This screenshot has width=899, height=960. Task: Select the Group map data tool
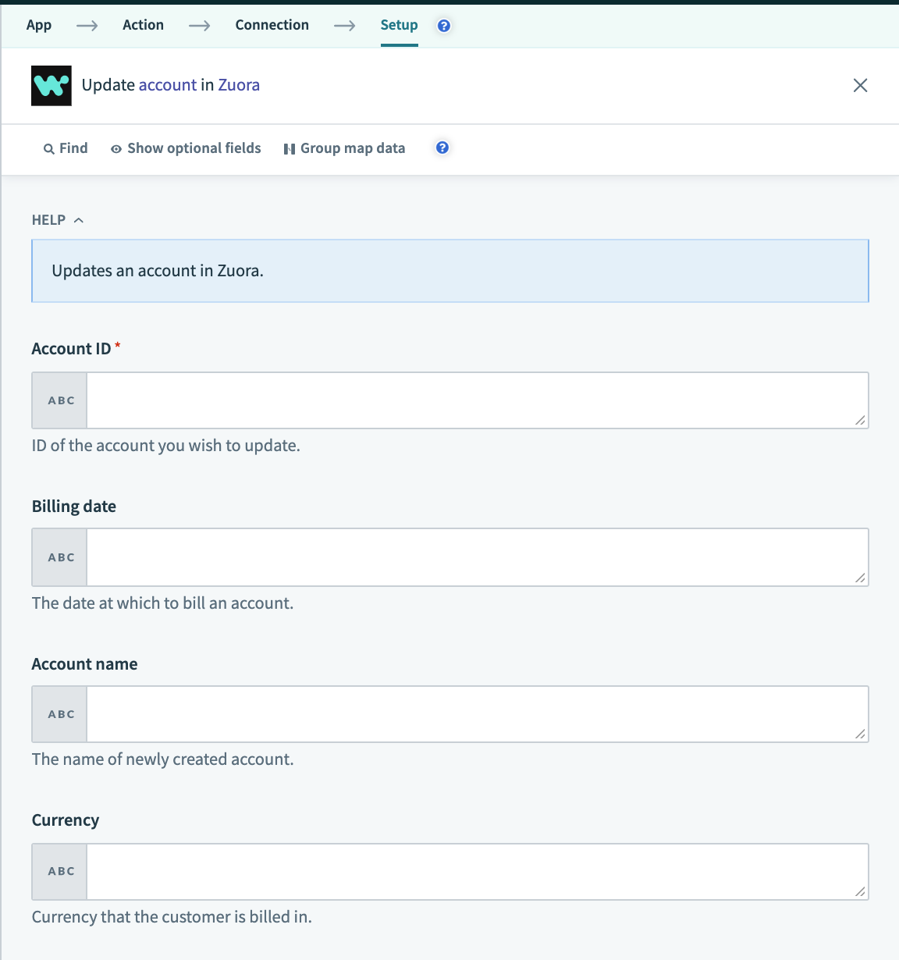coord(344,148)
